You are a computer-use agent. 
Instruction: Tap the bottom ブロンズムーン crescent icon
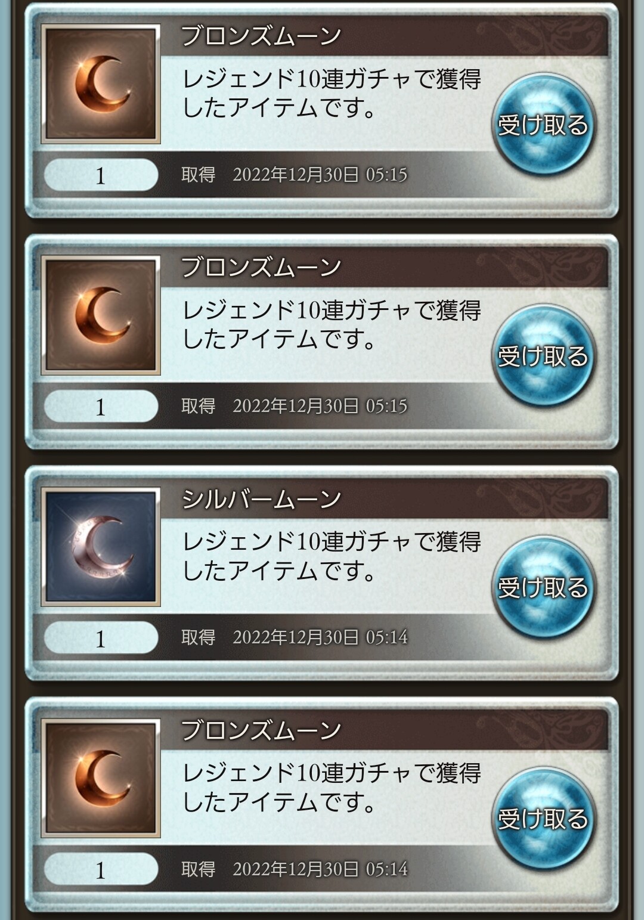[101, 778]
